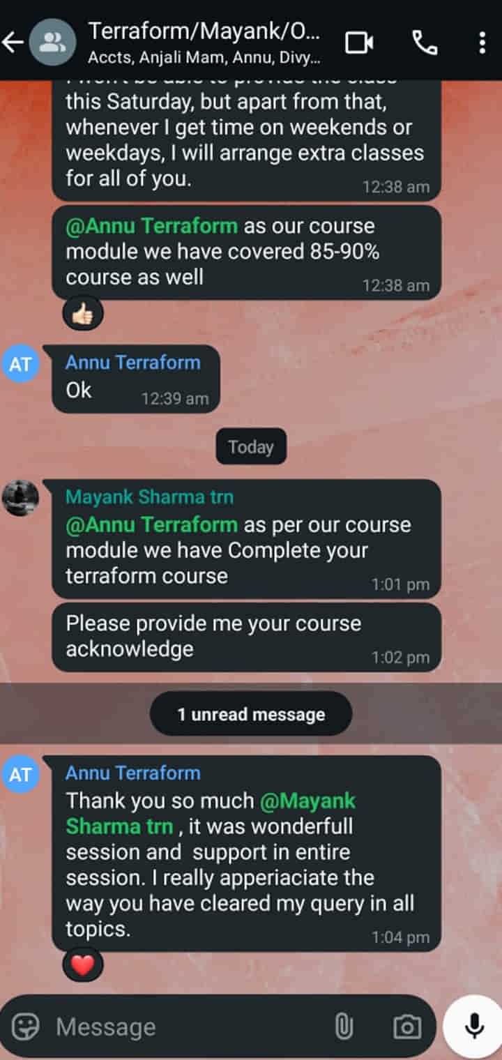Screen dimensions: 502x1060
Task: Tap @Annu Terraform mention in 1:01 pm message
Action: (151, 524)
